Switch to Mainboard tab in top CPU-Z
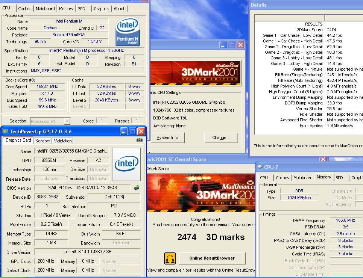 click(x=45, y=9)
